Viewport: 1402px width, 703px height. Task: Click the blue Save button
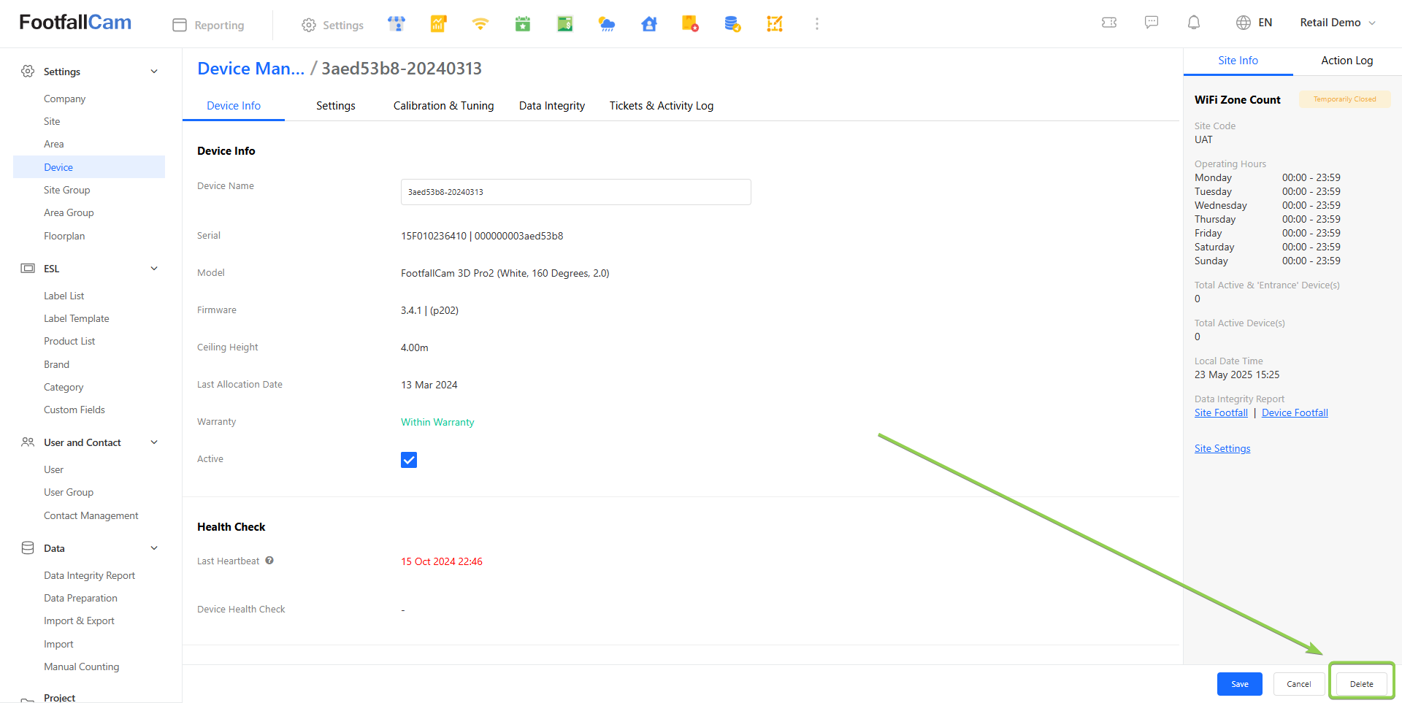tap(1239, 684)
